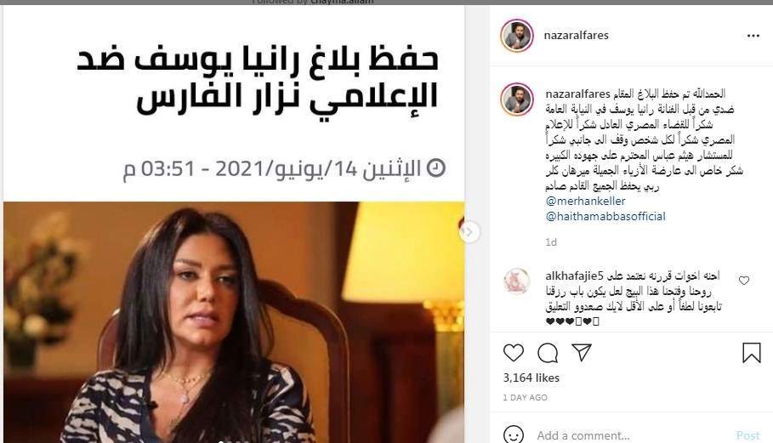Open alkhafajie5 commenter profile picture
This screenshot has height=443, width=773.
(517, 281)
